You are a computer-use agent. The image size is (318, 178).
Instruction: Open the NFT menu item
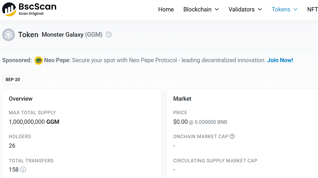(312, 10)
